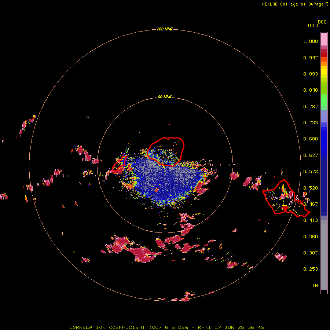This screenshot has height=330, width=330.
Task: Click the 100 NMI range ring label
Action: click(x=165, y=29)
